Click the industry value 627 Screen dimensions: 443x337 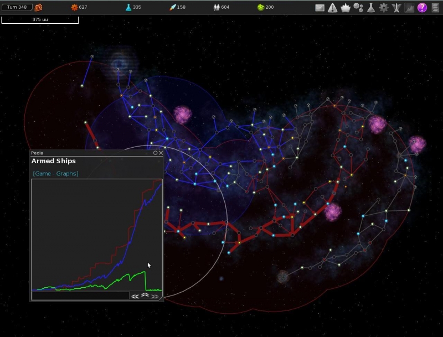pos(83,7)
